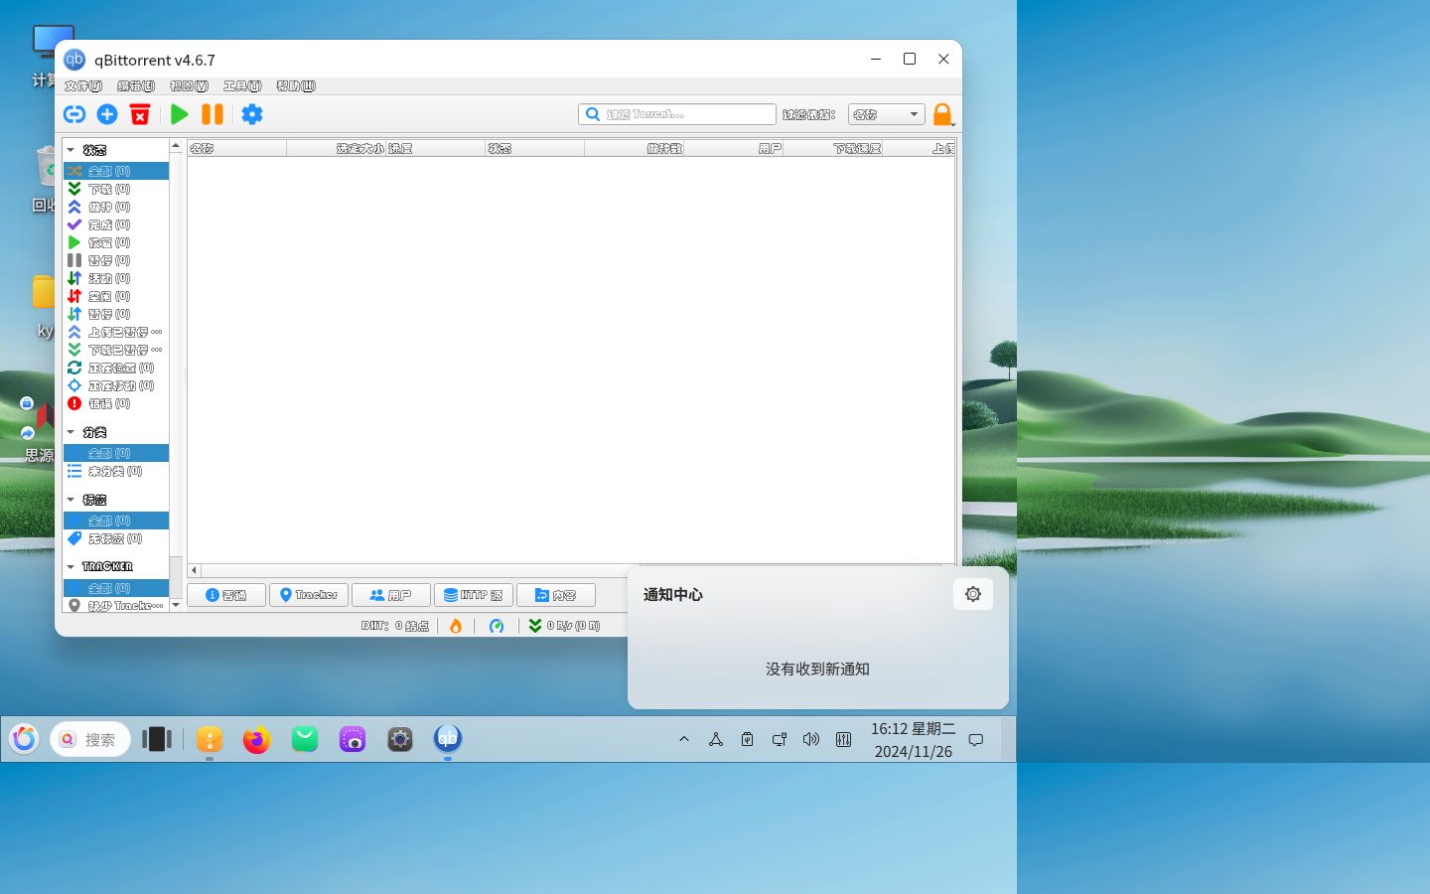Click the blue plus add torrent file icon
The width and height of the screenshot is (1430, 894).
click(x=107, y=114)
